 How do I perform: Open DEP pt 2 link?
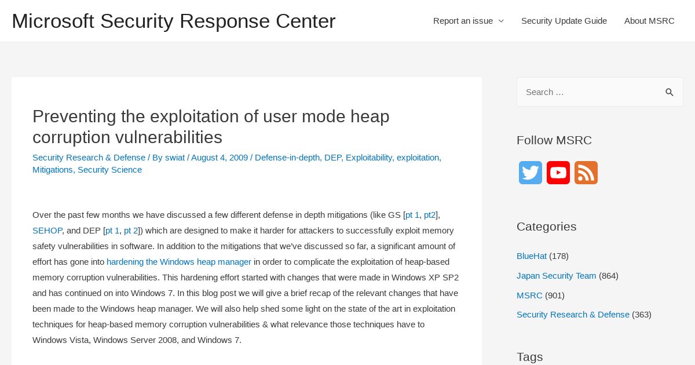coord(131,231)
